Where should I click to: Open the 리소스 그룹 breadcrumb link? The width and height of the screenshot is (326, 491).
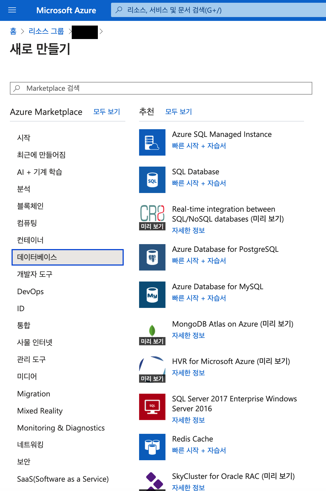(x=46, y=31)
